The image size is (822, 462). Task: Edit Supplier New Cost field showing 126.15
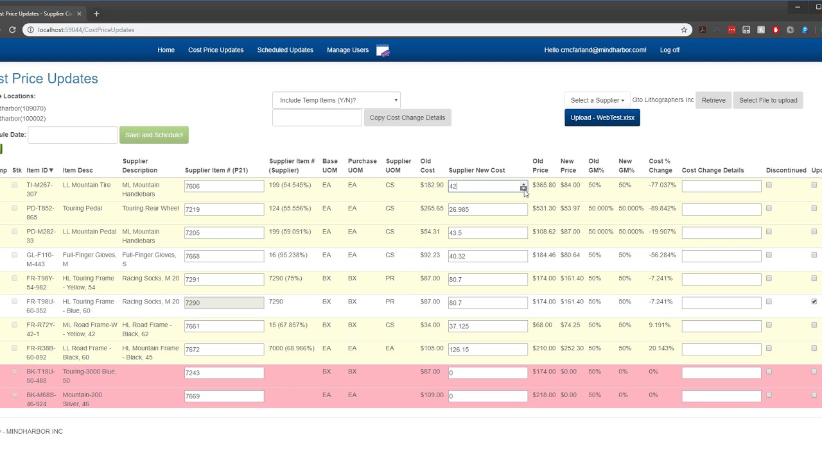488,349
